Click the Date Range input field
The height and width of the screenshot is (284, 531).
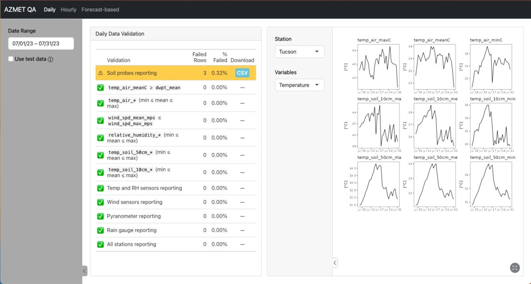41,44
